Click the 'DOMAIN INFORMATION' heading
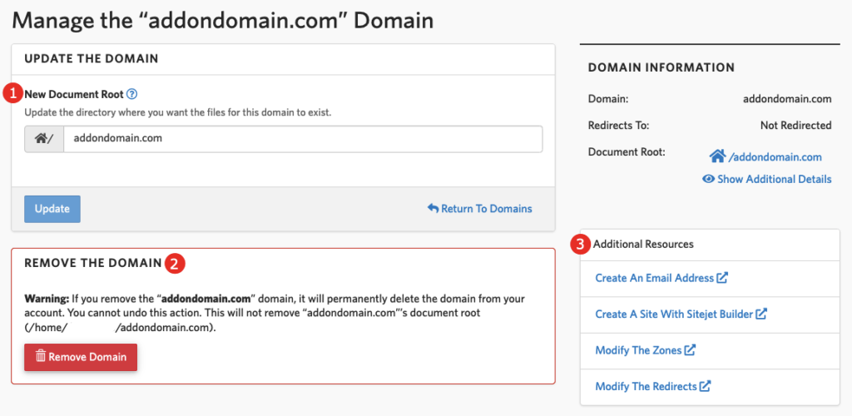The image size is (852, 416). pos(661,68)
